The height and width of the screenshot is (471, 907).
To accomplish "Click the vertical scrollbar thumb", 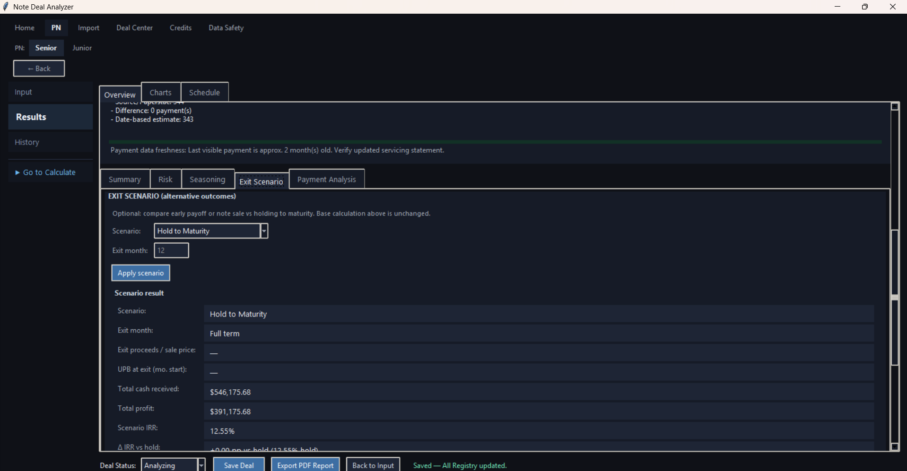I will tap(895, 298).
